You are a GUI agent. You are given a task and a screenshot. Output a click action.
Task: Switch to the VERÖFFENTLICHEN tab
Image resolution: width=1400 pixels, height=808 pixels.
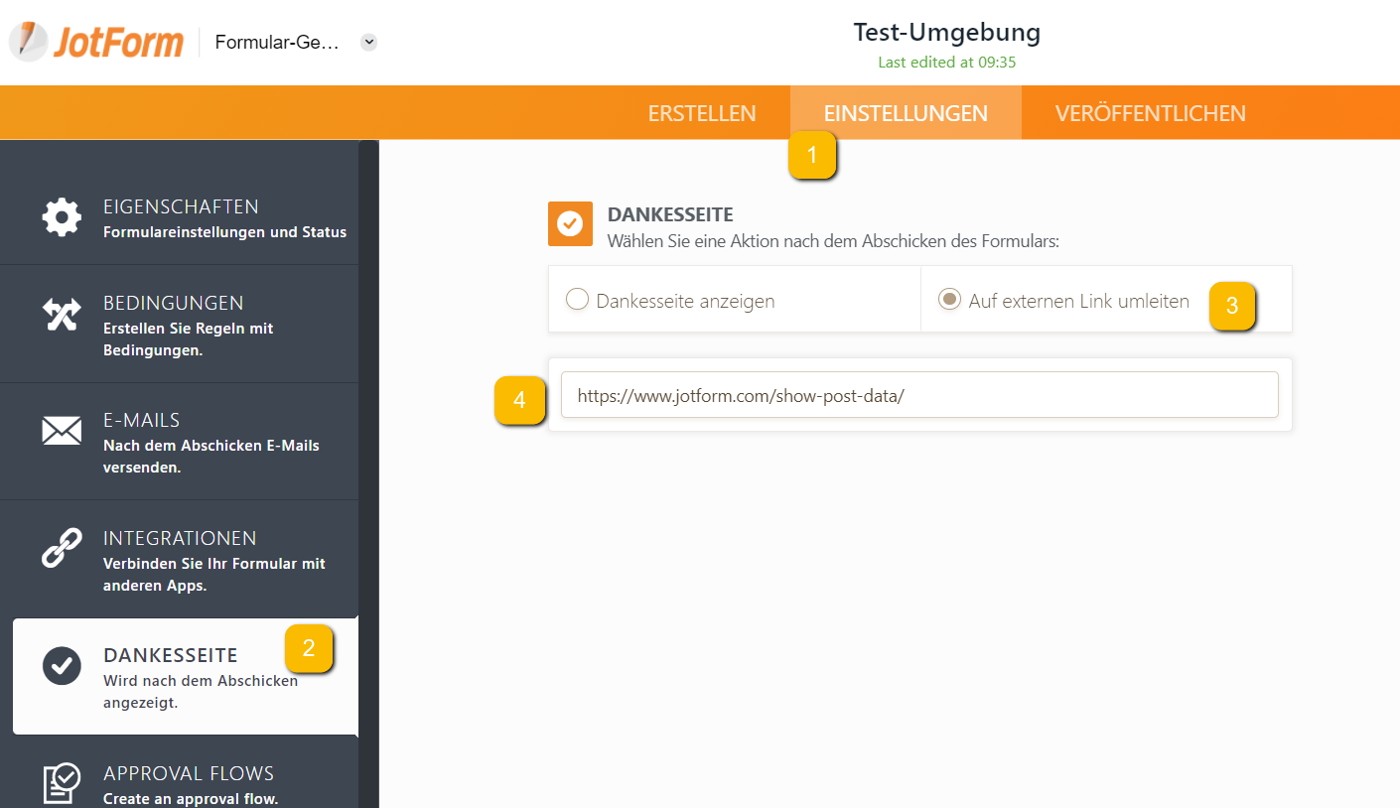coord(1150,113)
